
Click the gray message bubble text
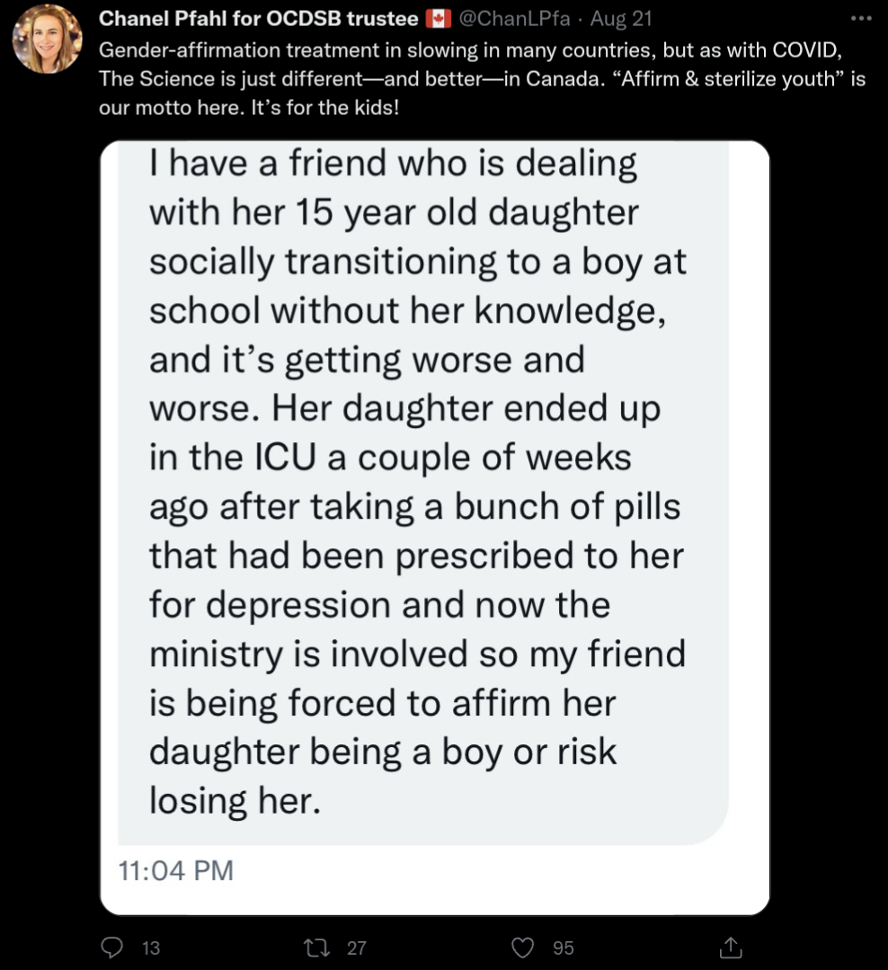[x=423, y=493]
